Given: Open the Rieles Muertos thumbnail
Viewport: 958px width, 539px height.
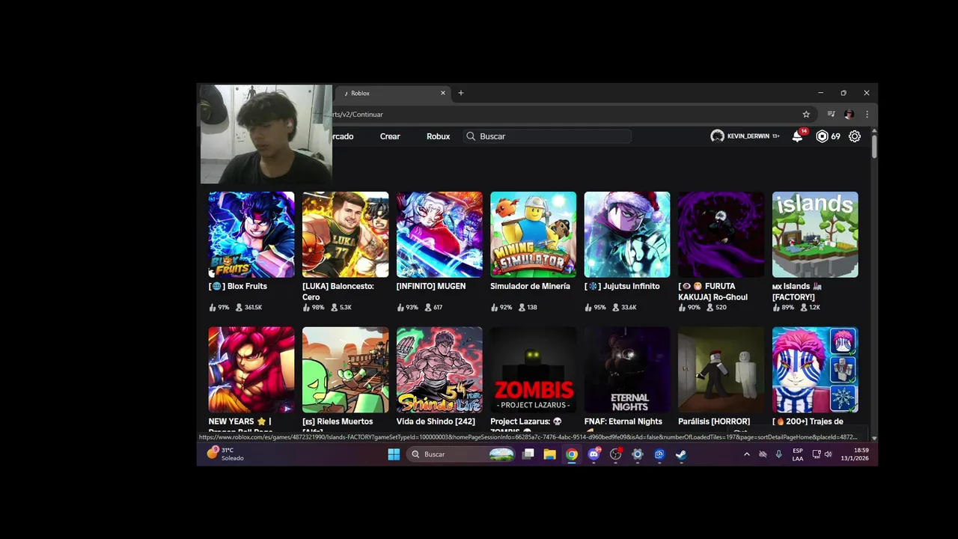Looking at the screenshot, I should point(345,370).
